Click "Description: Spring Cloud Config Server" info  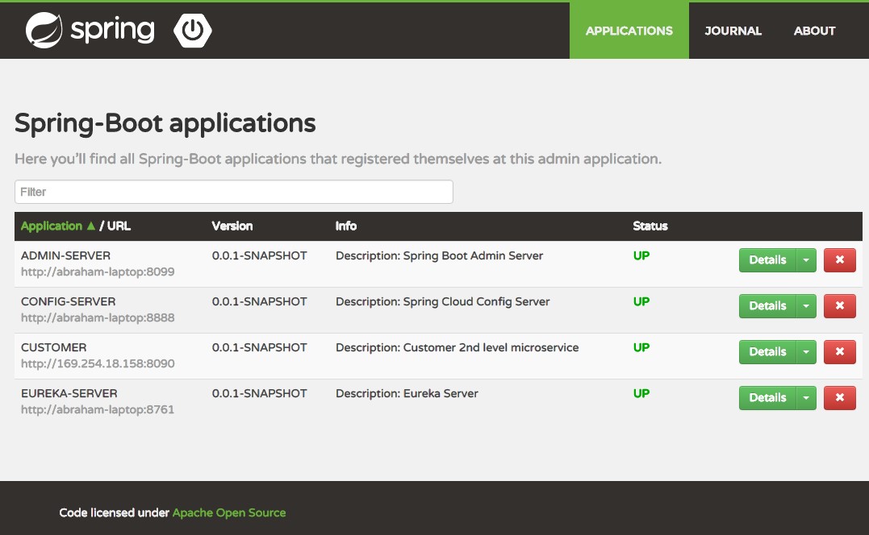click(x=442, y=301)
